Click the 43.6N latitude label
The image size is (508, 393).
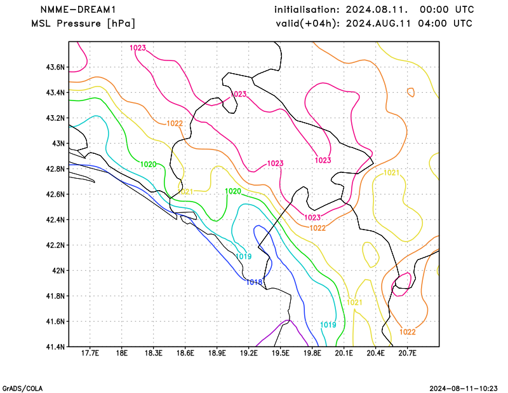point(55,67)
